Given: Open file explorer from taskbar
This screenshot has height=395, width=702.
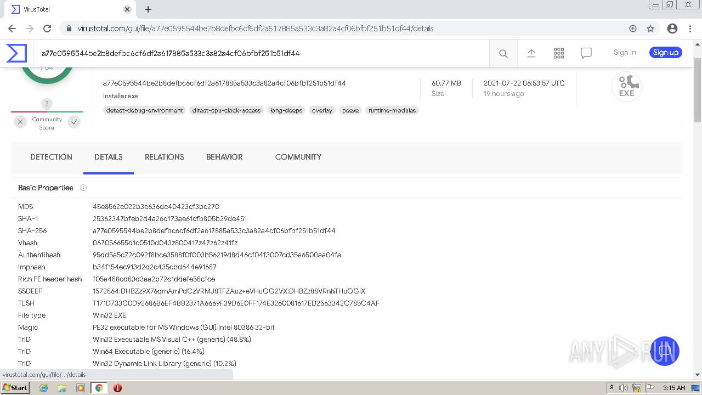Looking at the screenshot, I should tap(62, 388).
